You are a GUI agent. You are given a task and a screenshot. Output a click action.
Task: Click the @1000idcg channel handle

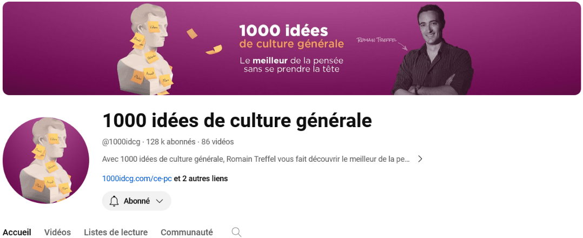(122, 142)
